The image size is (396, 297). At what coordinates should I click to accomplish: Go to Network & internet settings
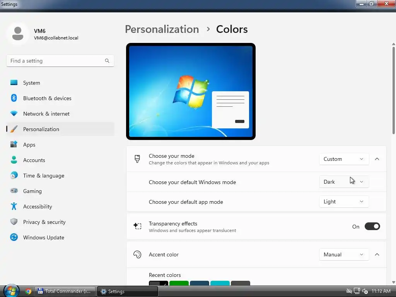[x=60, y=114]
